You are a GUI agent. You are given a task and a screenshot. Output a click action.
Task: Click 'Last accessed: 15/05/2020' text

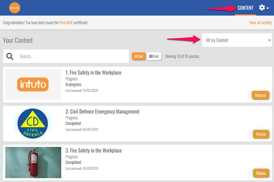click(x=82, y=91)
